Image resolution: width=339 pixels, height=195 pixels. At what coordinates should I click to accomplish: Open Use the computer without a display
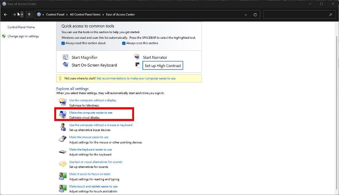(x=93, y=100)
